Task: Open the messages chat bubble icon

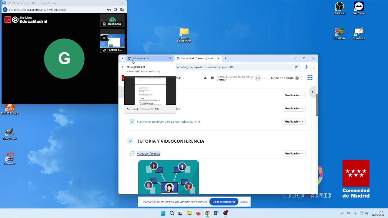Action: point(212,78)
